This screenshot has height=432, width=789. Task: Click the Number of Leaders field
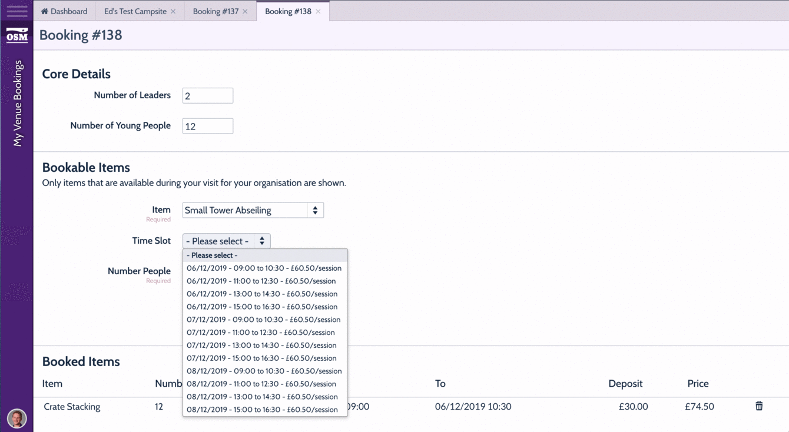(207, 95)
